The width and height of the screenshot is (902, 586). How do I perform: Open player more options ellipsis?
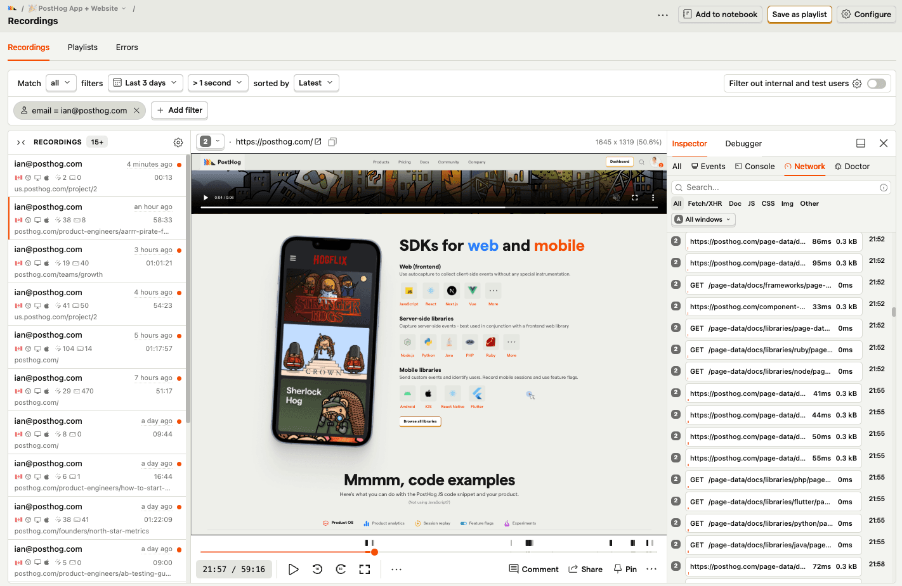(x=396, y=569)
